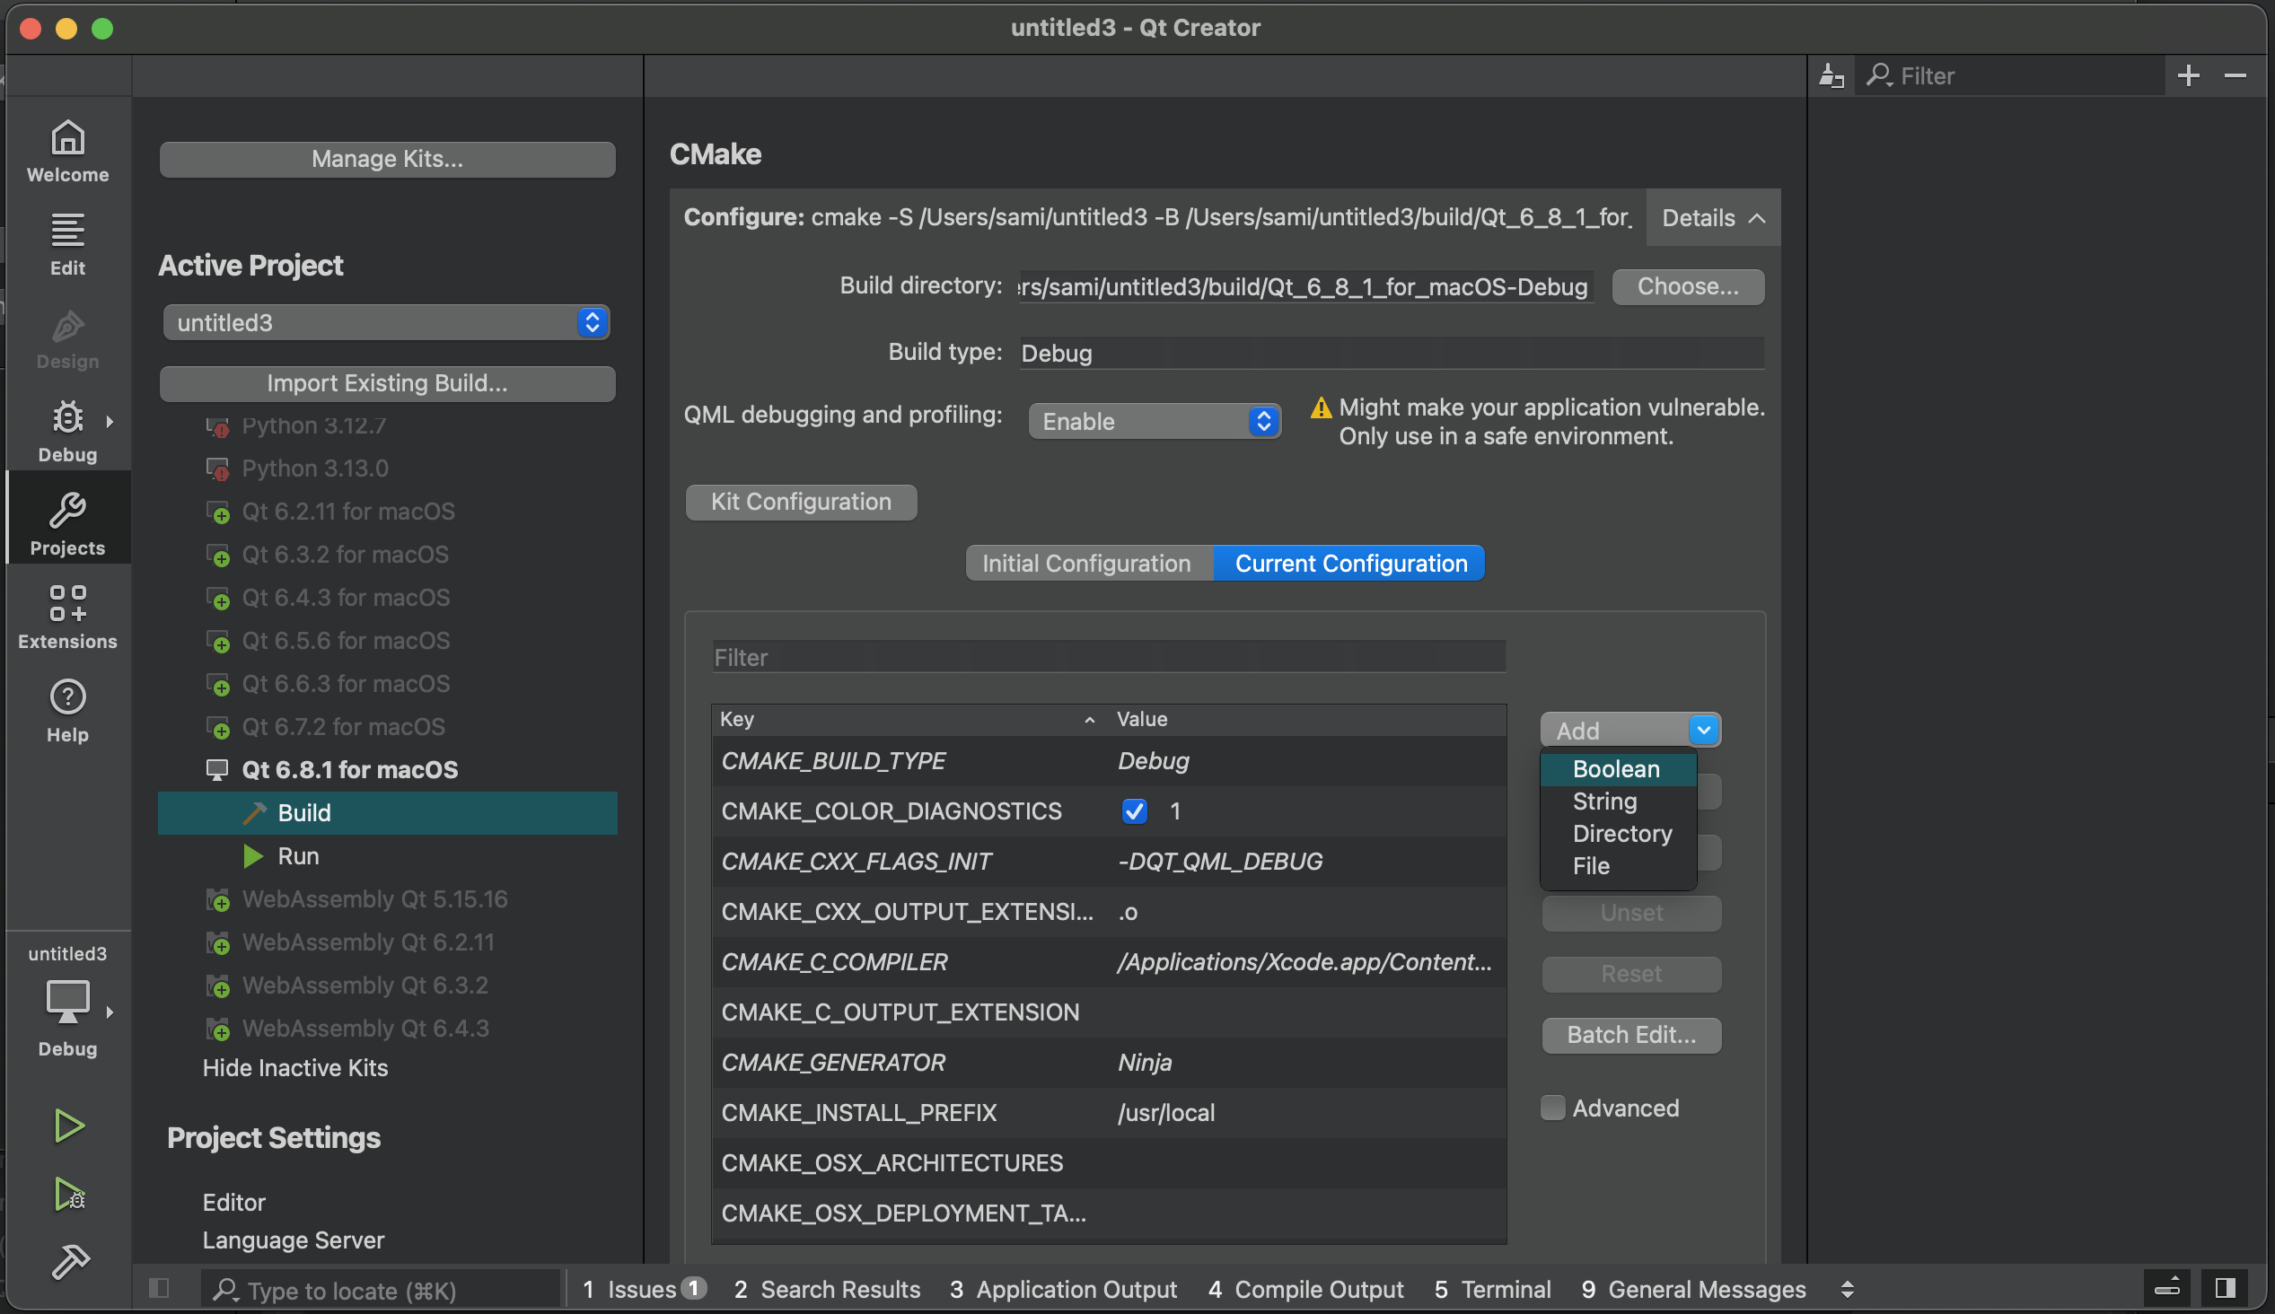Image resolution: width=2275 pixels, height=1314 pixels.
Task: Click the Batch Edit button
Action: [x=1630, y=1034]
